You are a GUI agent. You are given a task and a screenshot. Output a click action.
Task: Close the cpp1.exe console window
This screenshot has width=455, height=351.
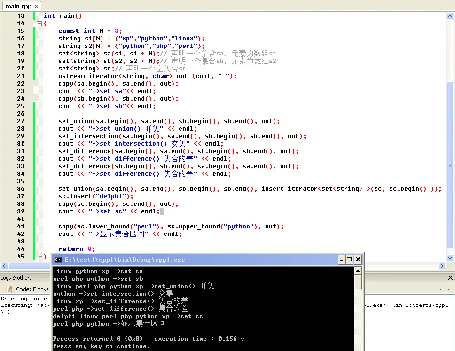tap(358, 260)
